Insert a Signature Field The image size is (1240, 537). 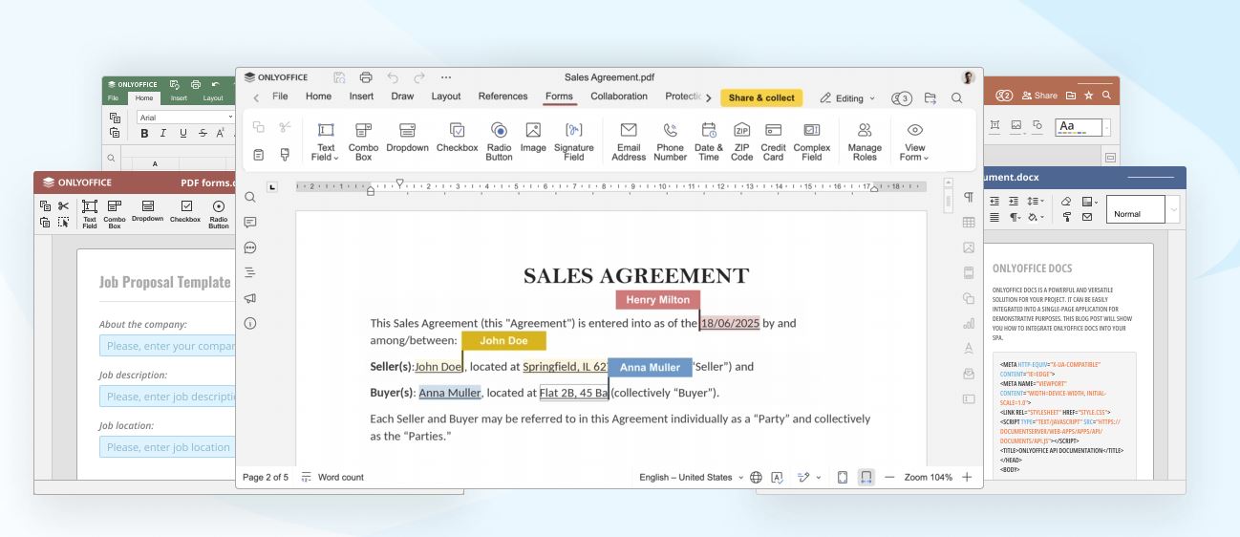(574, 140)
